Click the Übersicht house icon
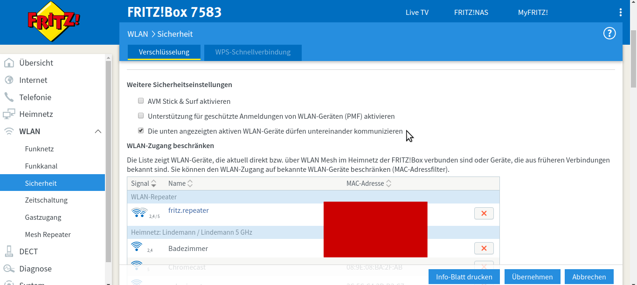637x285 pixels. click(x=9, y=63)
